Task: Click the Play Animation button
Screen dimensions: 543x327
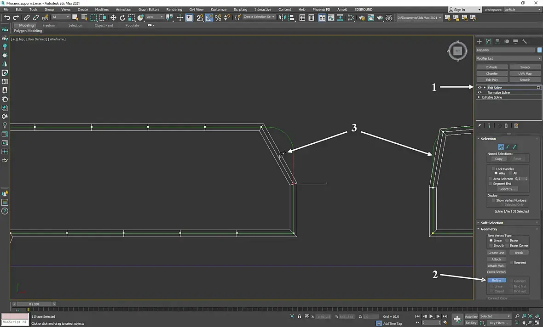Action: 431,316
